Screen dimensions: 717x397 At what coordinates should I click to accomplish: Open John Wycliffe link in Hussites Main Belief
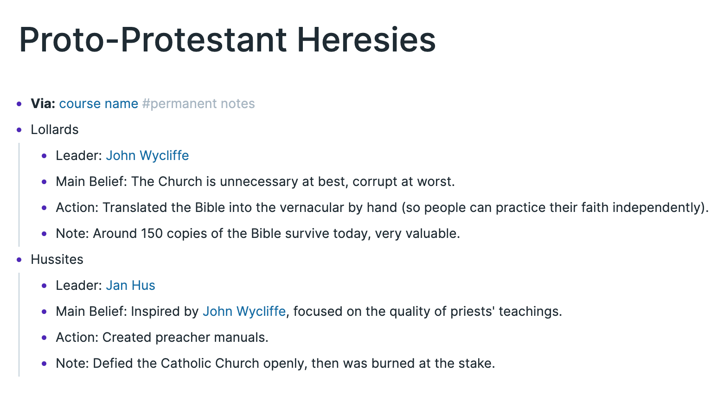[x=244, y=311]
